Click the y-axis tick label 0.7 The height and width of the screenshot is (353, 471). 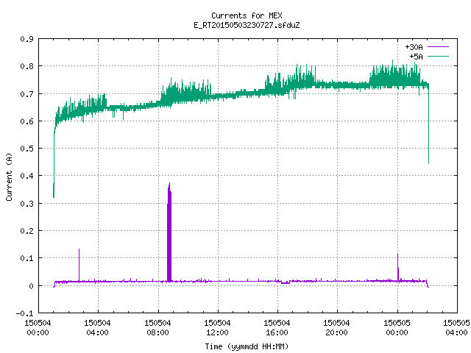click(26, 94)
